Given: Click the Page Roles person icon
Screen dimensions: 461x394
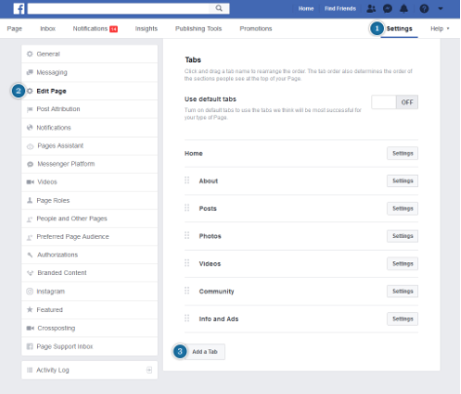Looking at the screenshot, I should [x=30, y=200].
